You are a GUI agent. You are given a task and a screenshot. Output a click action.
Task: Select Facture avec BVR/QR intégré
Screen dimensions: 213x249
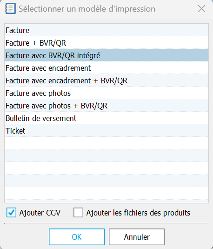point(106,55)
